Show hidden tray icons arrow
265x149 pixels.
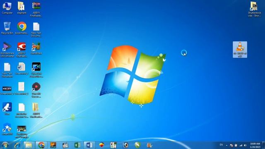226,145
